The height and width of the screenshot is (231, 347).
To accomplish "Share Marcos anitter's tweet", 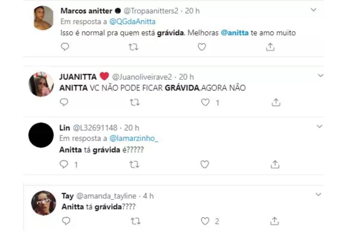I will [270, 47].
